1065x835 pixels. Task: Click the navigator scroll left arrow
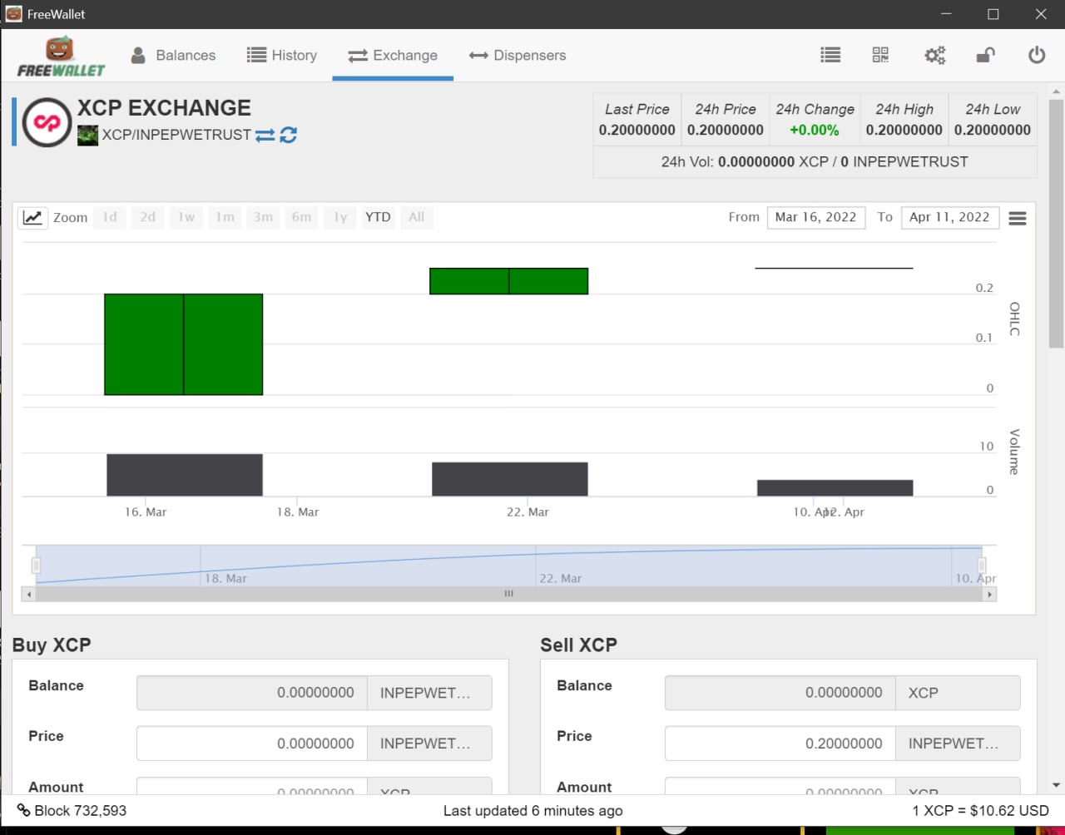29,594
